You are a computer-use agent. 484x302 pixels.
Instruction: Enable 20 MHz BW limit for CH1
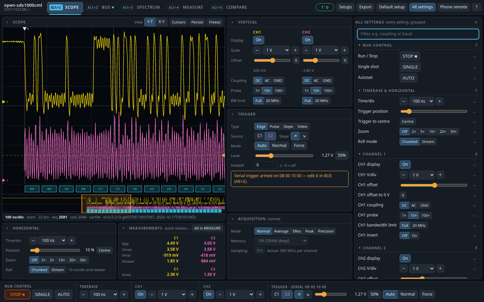click(x=272, y=101)
